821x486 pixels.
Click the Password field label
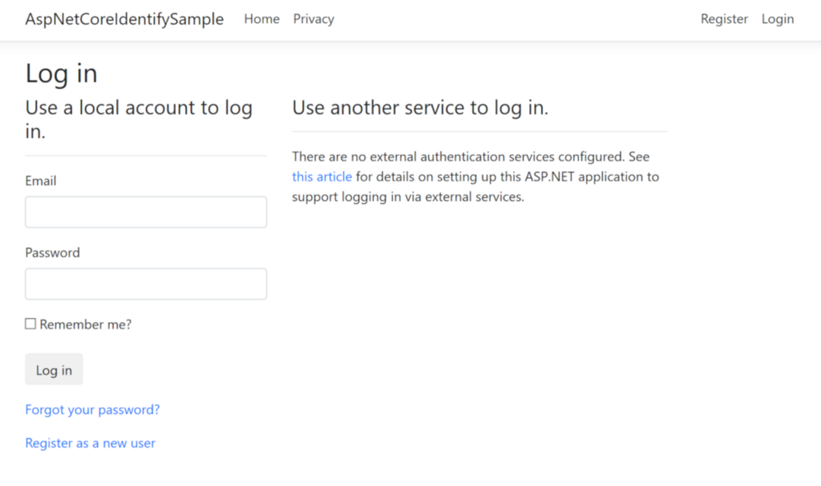[x=52, y=253]
